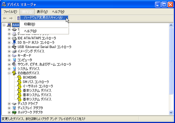This screenshot has height=123, width=175.
Task: Expand the ネットワーク アダプタ node
Action: [x=9, y=113]
